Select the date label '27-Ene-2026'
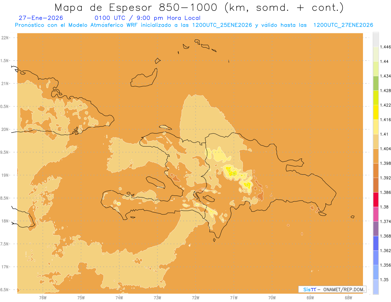This screenshot has height=302, width=391. pyautogui.click(x=41, y=18)
